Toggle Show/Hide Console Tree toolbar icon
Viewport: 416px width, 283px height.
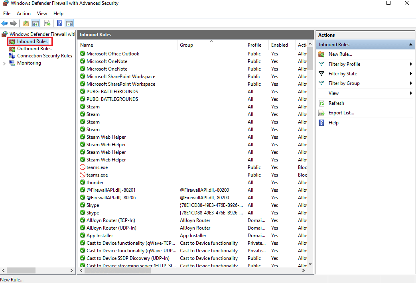point(35,24)
